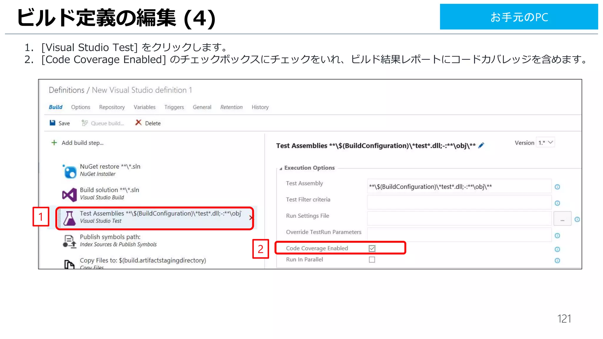Image resolution: width=603 pixels, height=339 pixels.
Task: Open the Variables tab
Action: [x=145, y=107]
